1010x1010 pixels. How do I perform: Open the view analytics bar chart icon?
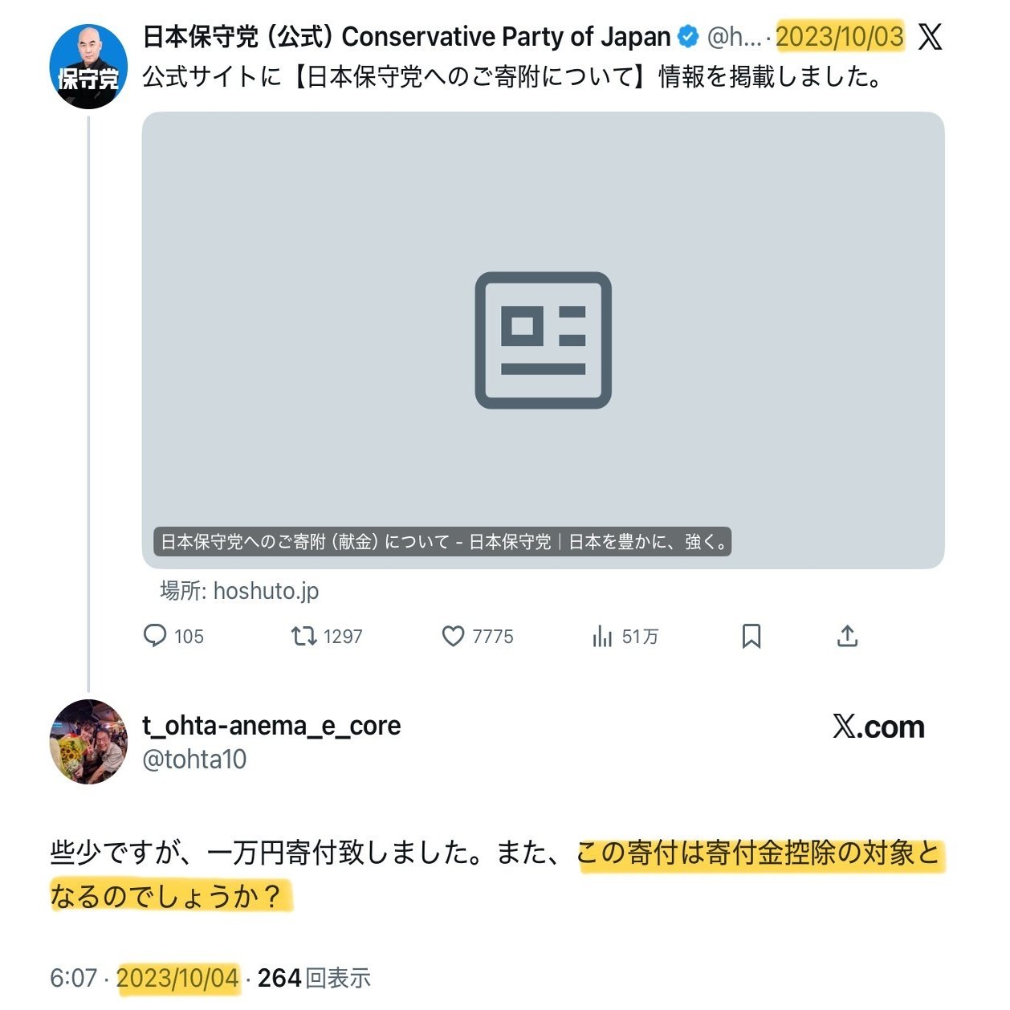coord(601,636)
